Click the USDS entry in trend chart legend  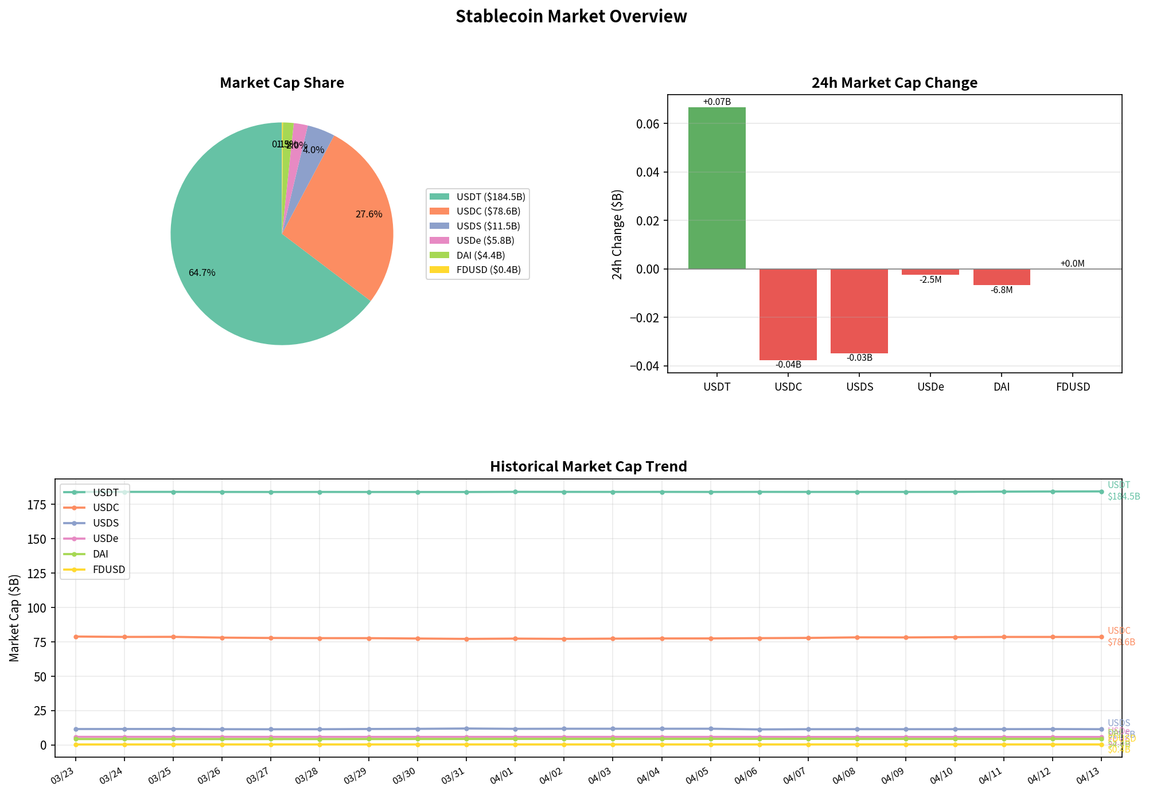(91, 524)
